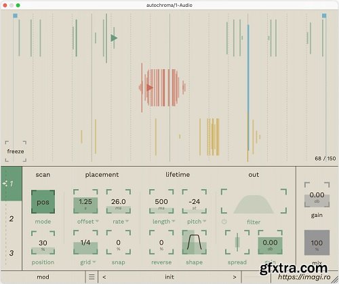This screenshot has width=339, height=284.
Task: Click the length 500 ms value box
Action: [x=161, y=202]
